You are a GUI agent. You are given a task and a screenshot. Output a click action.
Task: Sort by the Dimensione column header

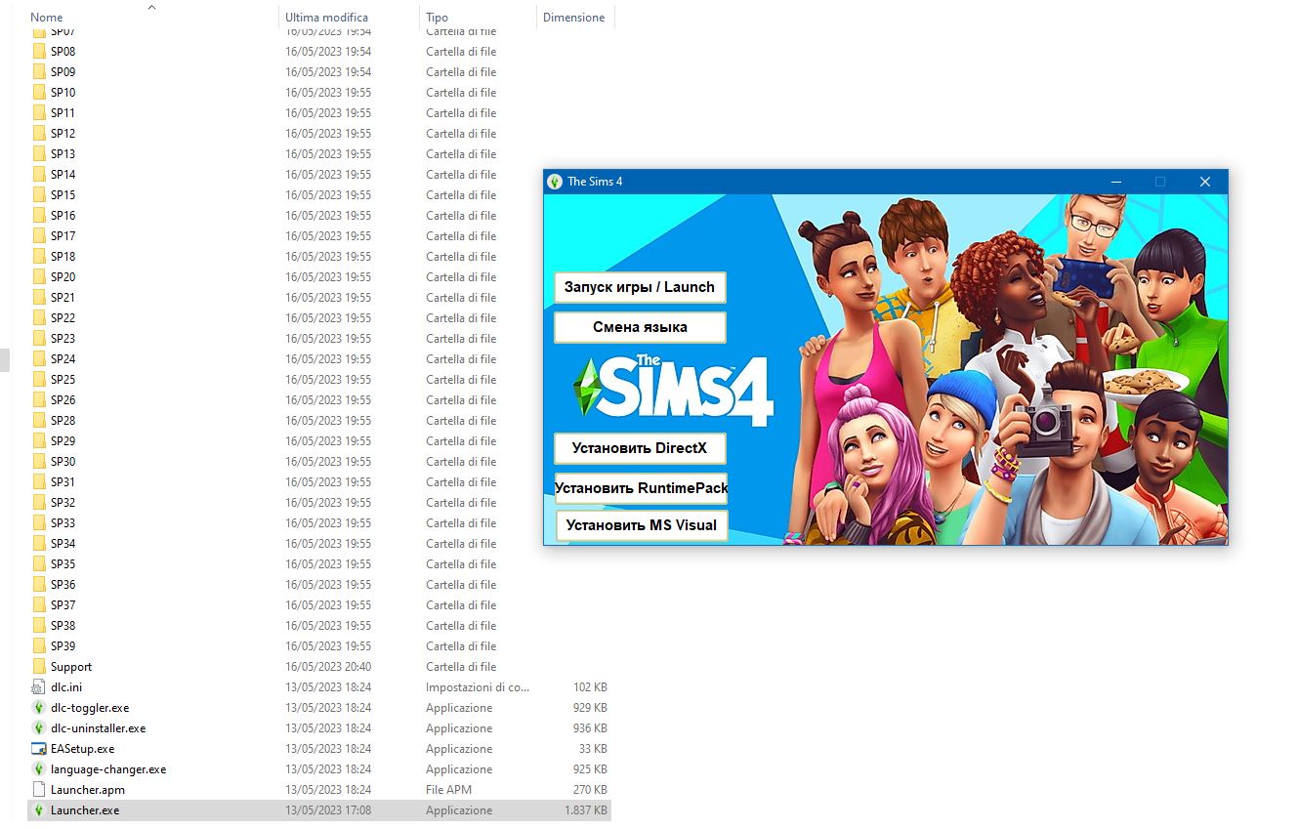(x=573, y=18)
